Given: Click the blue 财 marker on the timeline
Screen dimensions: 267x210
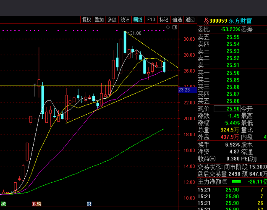Looking at the screenshot, I should click(89, 204).
